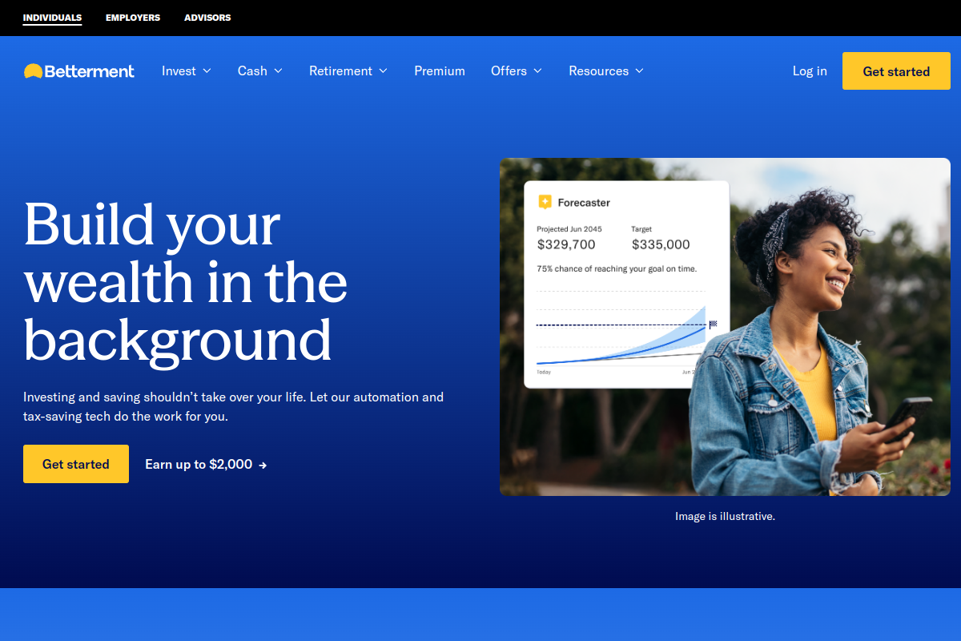
Task: Open the Retirement dropdown menu
Action: point(348,71)
